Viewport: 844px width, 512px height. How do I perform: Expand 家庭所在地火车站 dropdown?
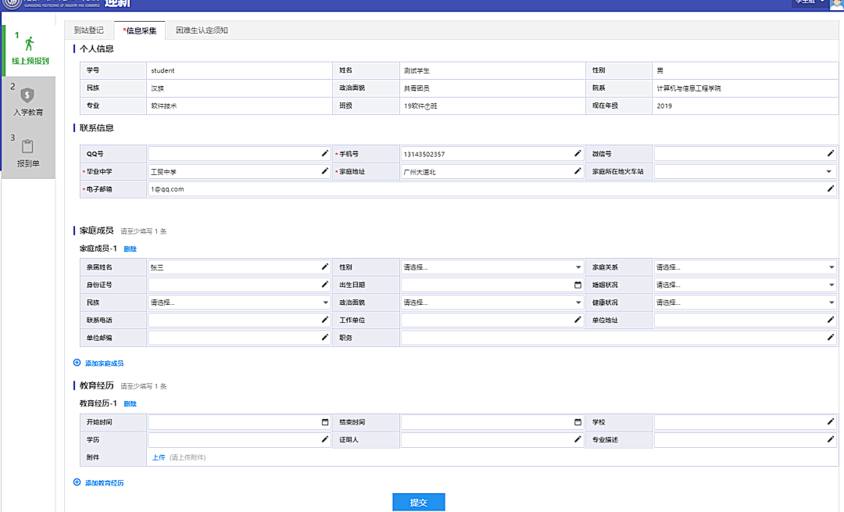click(746, 172)
